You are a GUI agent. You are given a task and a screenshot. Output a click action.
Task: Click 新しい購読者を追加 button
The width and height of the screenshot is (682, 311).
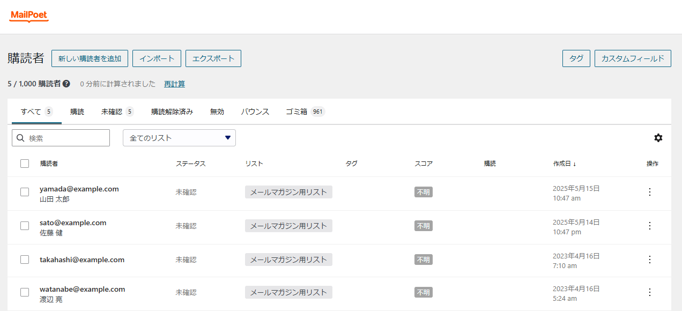click(90, 58)
